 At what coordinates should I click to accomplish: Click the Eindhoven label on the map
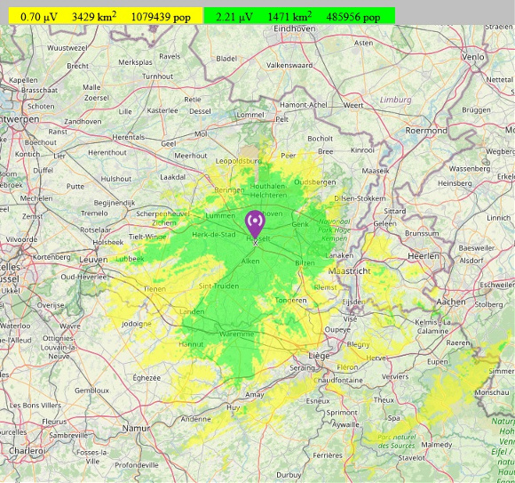[295, 28]
